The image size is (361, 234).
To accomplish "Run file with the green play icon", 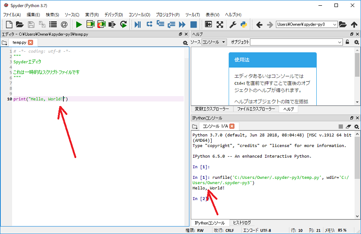I will (79, 24).
